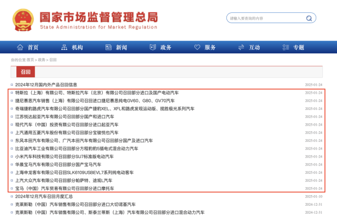Viewport: 337px width, 217px height.
Task: Click the arrows icon beside 互动
Action: 241,47
